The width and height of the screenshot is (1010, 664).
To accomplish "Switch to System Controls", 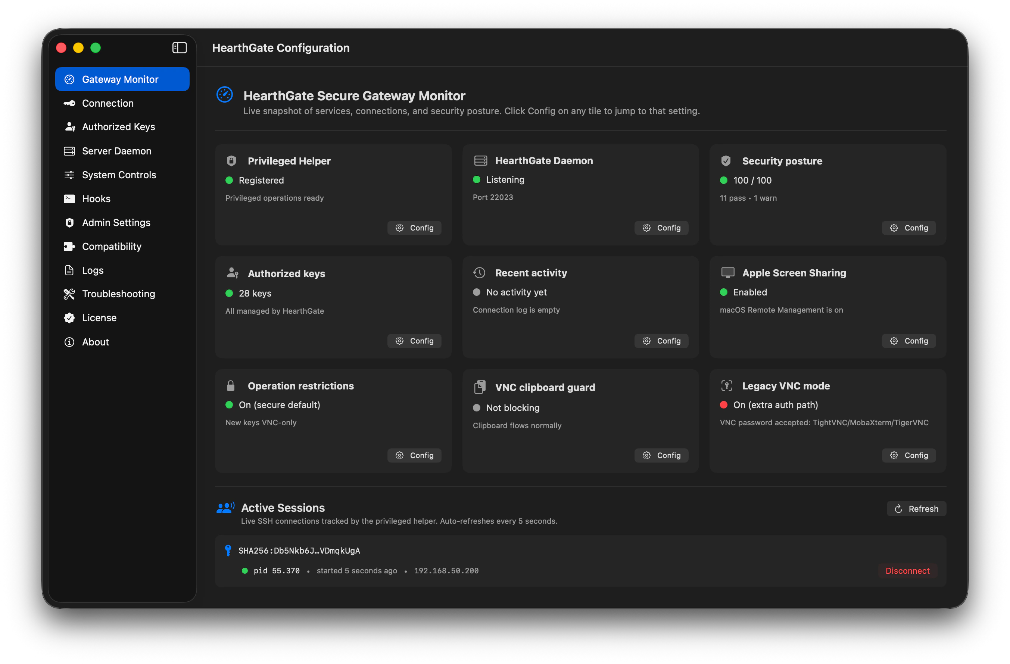I will click(x=122, y=175).
